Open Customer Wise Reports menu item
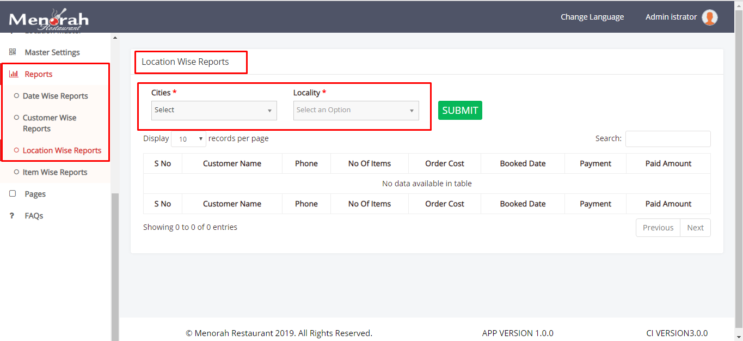 pos(50,123)
